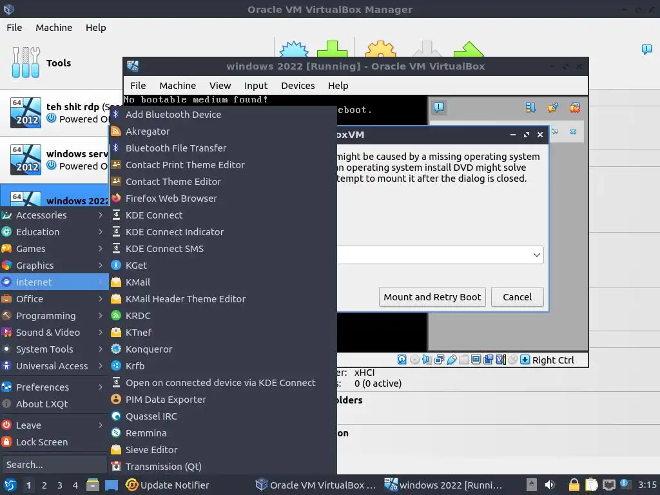Click the recording indicator icon in VM status bar

489,360
